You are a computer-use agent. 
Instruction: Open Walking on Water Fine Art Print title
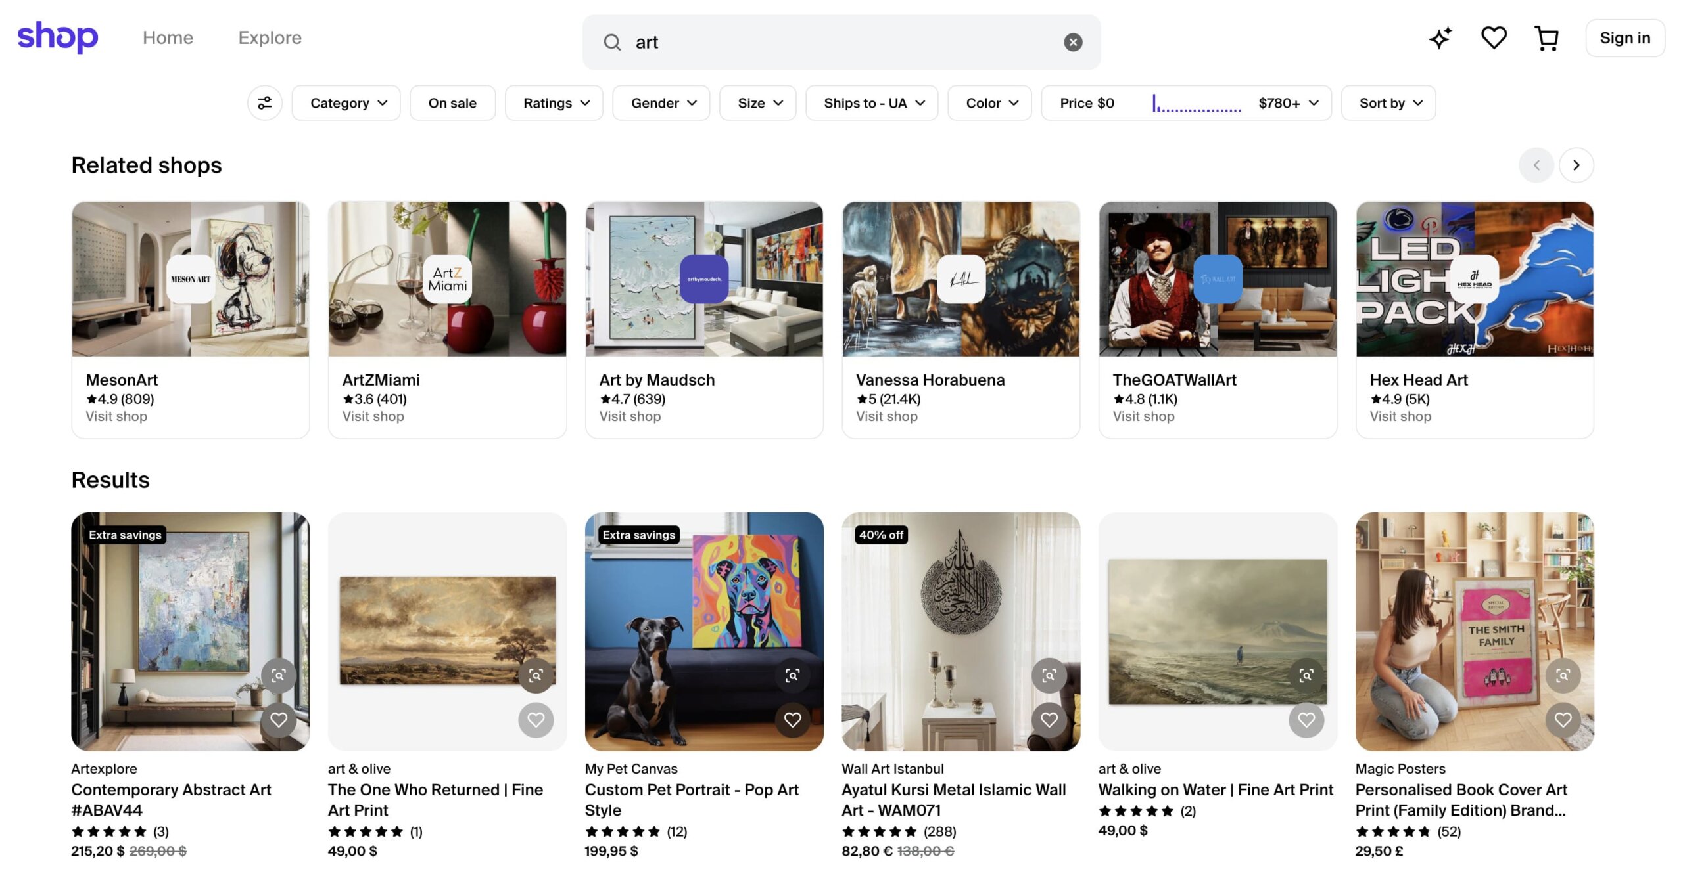click(x=1216, y=790)
